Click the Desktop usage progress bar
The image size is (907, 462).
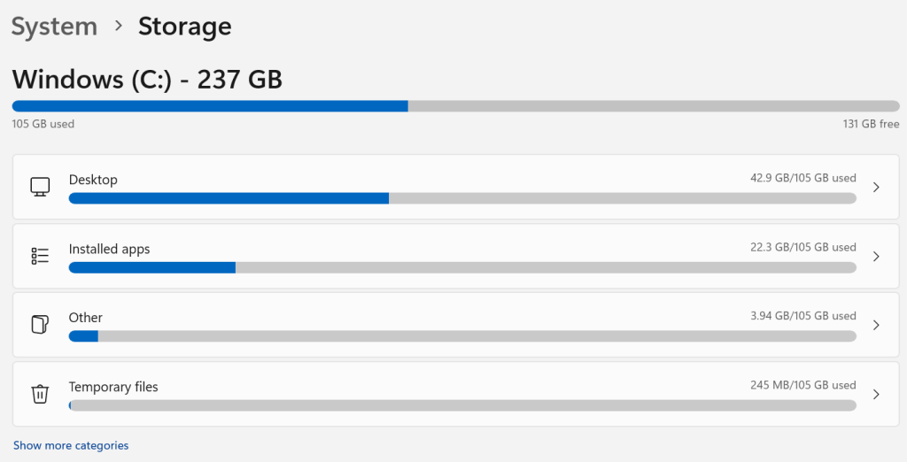point(462,198)
